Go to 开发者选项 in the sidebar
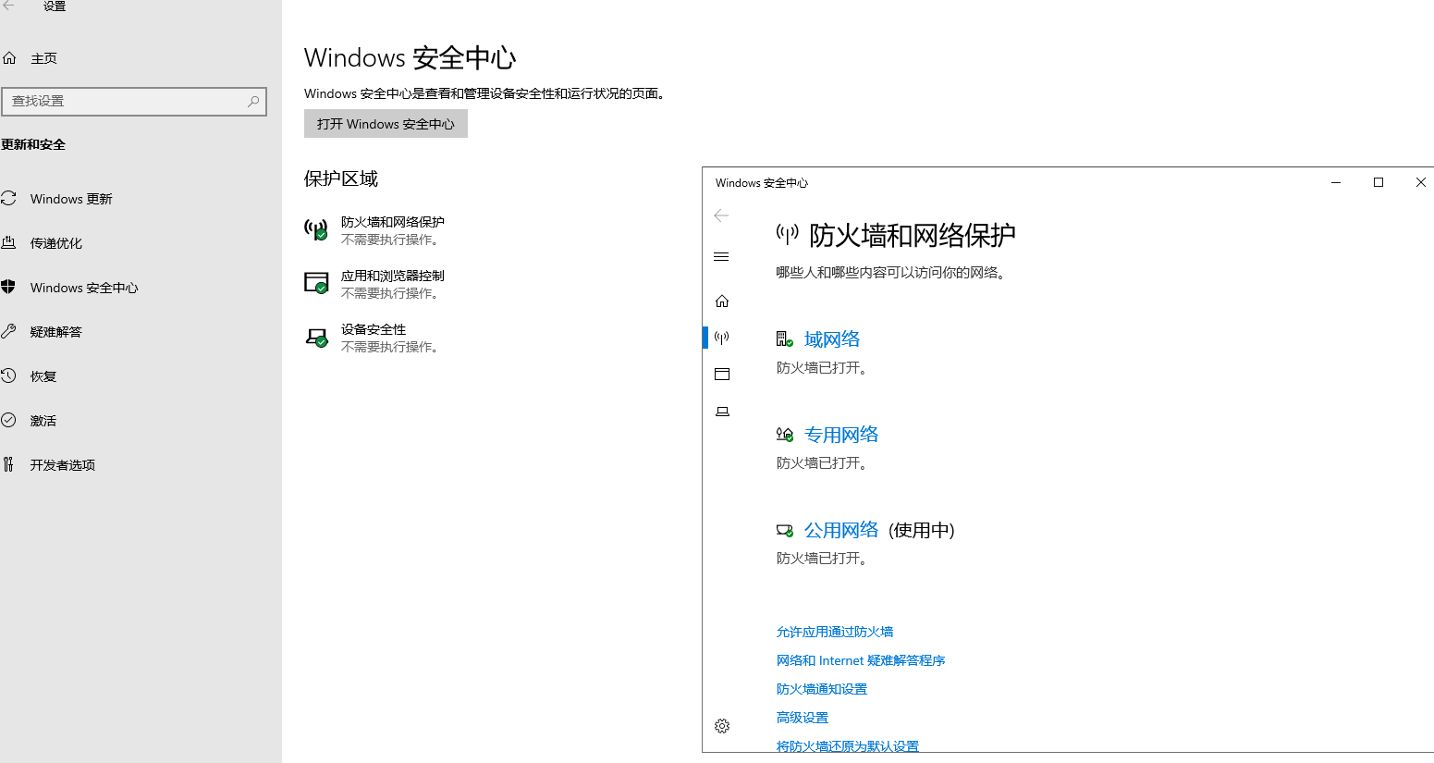 point(62,465)
